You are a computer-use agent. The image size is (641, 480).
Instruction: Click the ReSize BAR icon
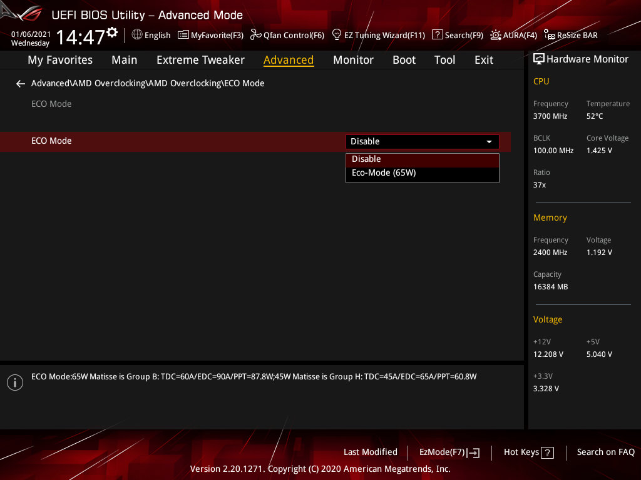550,35
